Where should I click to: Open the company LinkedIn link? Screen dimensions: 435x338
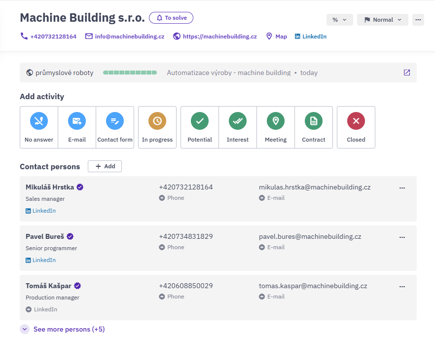[x=310, y=37]
